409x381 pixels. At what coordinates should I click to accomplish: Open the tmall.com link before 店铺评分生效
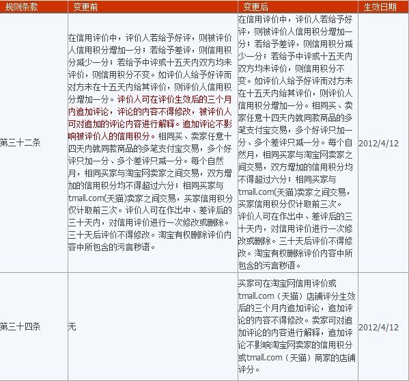tap(256, 295)
